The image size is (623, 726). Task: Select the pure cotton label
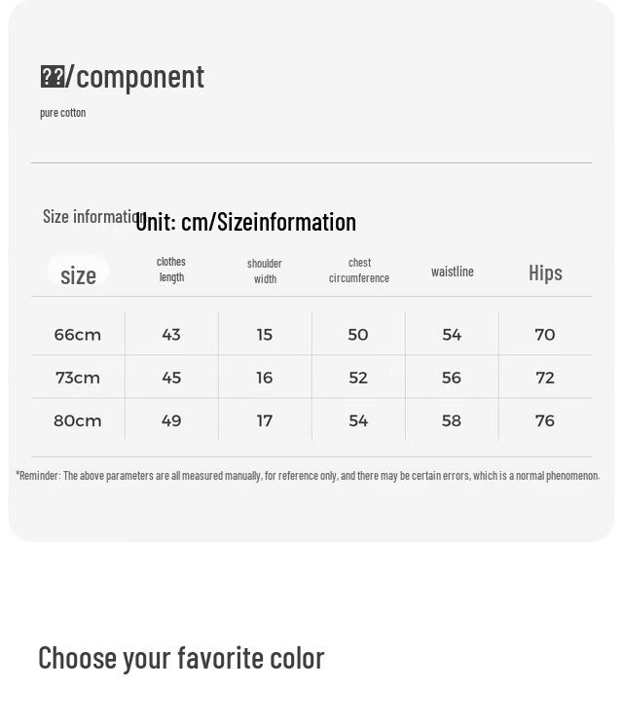pyautogui.click(x=62, y=113)
